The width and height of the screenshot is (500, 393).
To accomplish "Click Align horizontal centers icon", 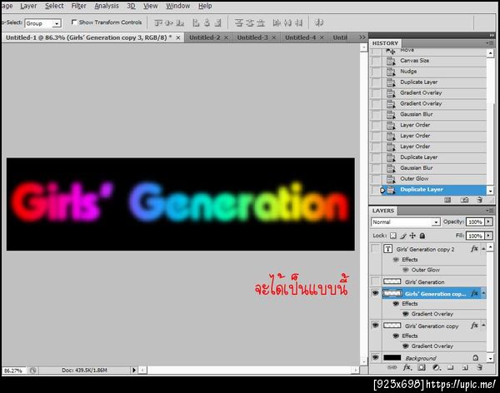I will point(207,23).
